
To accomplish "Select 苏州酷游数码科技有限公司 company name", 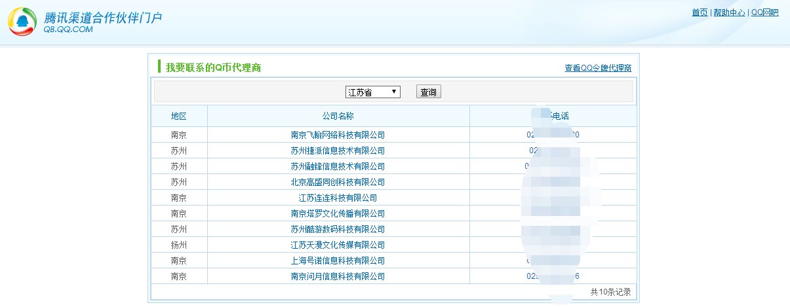I will coord(338,229).
